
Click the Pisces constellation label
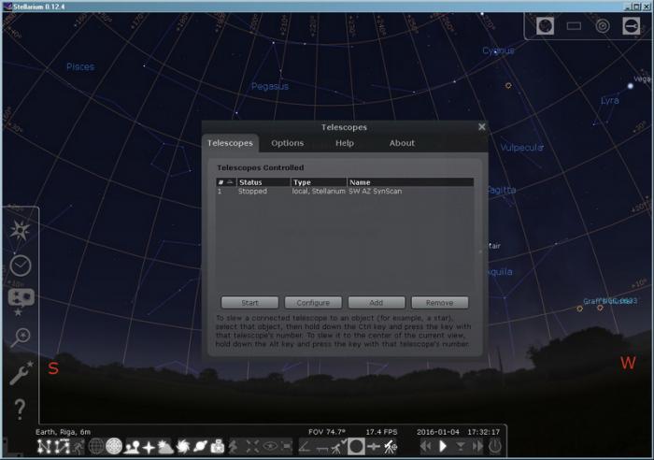tap(80, 66)
